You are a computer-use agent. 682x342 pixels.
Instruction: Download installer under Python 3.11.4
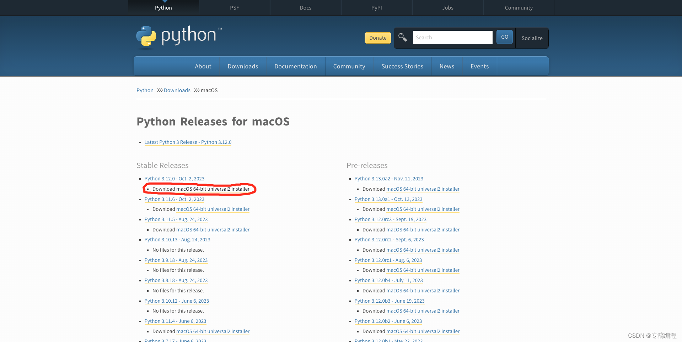click(213, 331)
